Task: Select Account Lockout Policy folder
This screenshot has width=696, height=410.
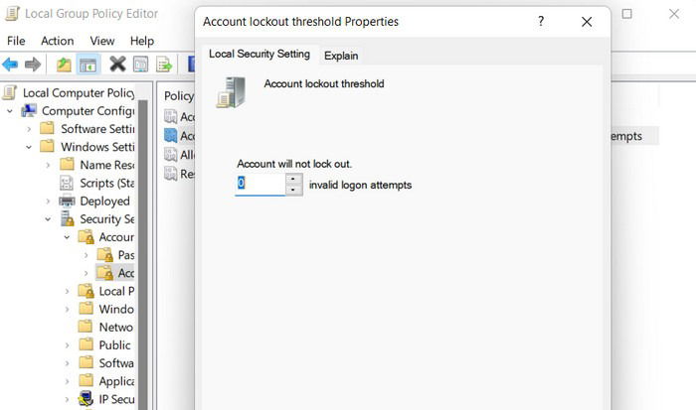Action: tap(125, 273)
